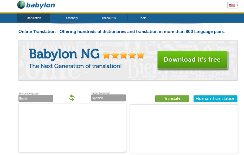The height and width of the screenshot is (155, 244).
Task: Open the Source Language dropdown showing English
Action: click(x=36, y=98)
